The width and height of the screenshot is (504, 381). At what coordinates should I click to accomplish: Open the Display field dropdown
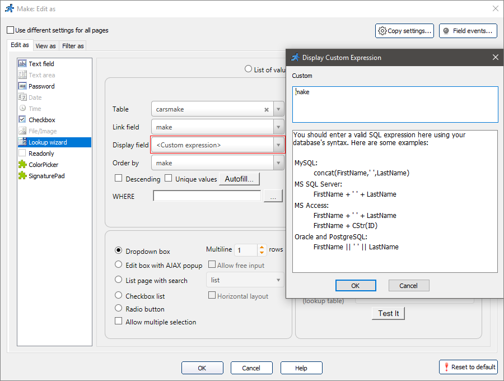278,145
